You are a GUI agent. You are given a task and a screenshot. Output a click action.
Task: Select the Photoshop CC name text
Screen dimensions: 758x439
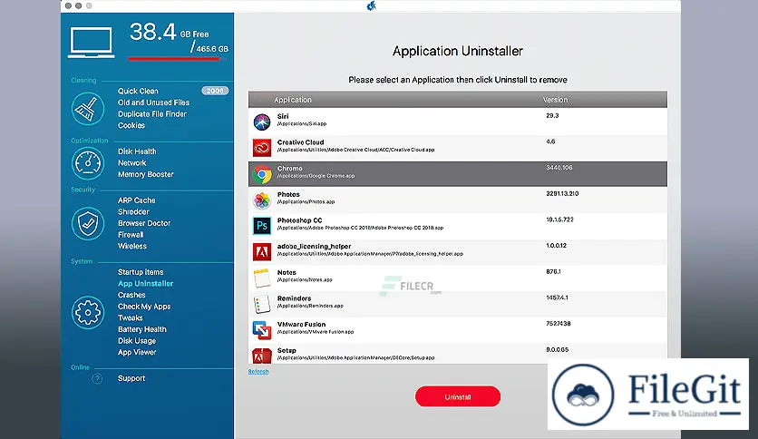[300, 220]
